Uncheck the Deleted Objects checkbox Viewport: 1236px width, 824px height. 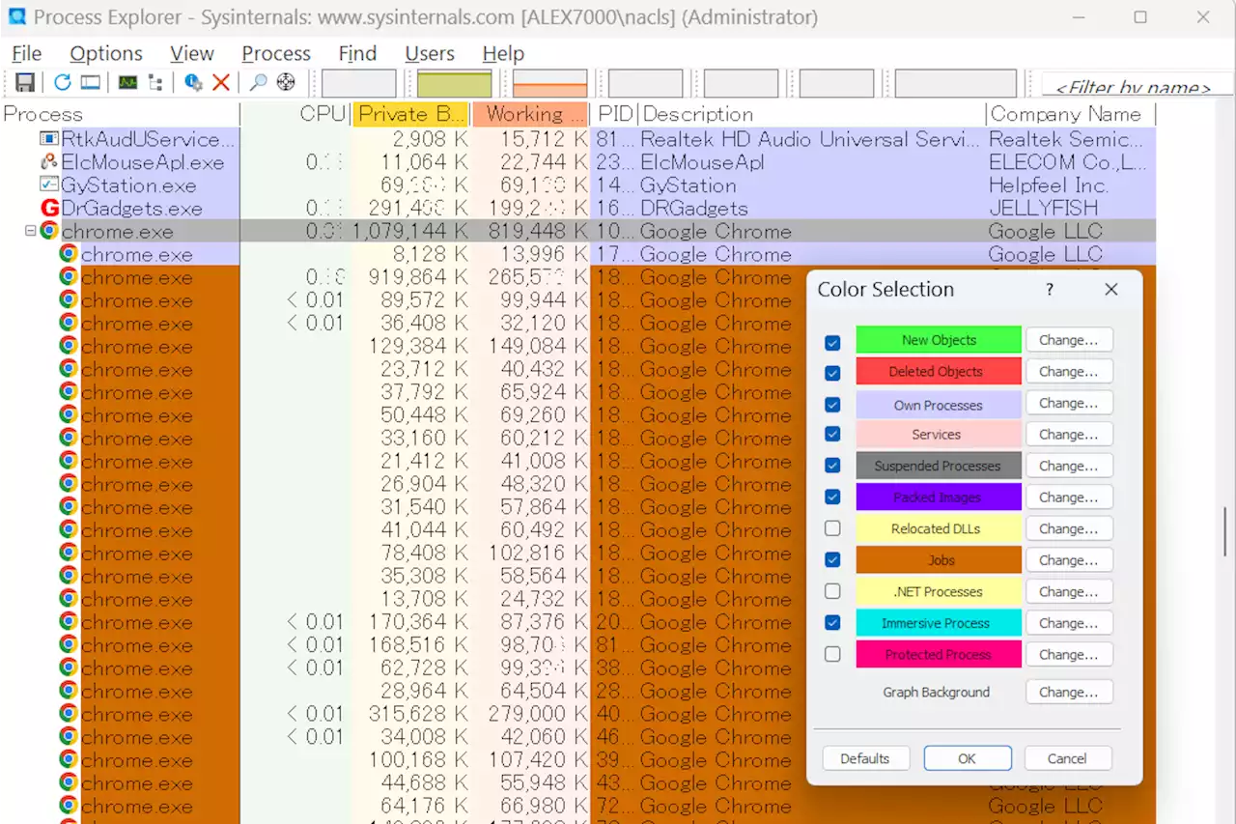point(833,373)
